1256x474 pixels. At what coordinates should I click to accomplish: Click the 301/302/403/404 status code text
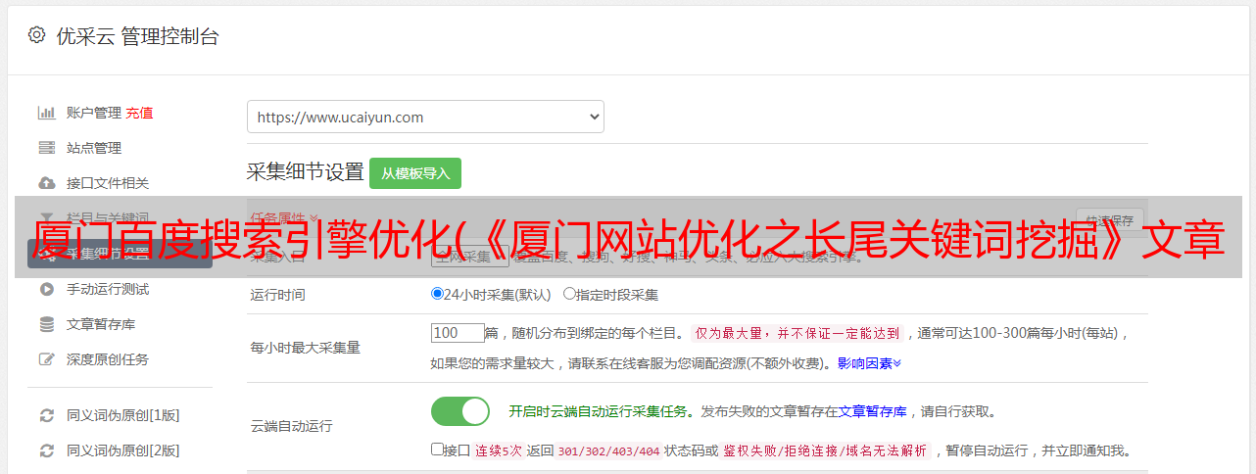click(608, 451)
